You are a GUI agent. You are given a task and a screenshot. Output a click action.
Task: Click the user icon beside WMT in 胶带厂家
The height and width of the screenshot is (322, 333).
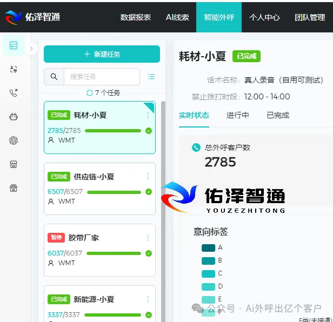(51, 263)
